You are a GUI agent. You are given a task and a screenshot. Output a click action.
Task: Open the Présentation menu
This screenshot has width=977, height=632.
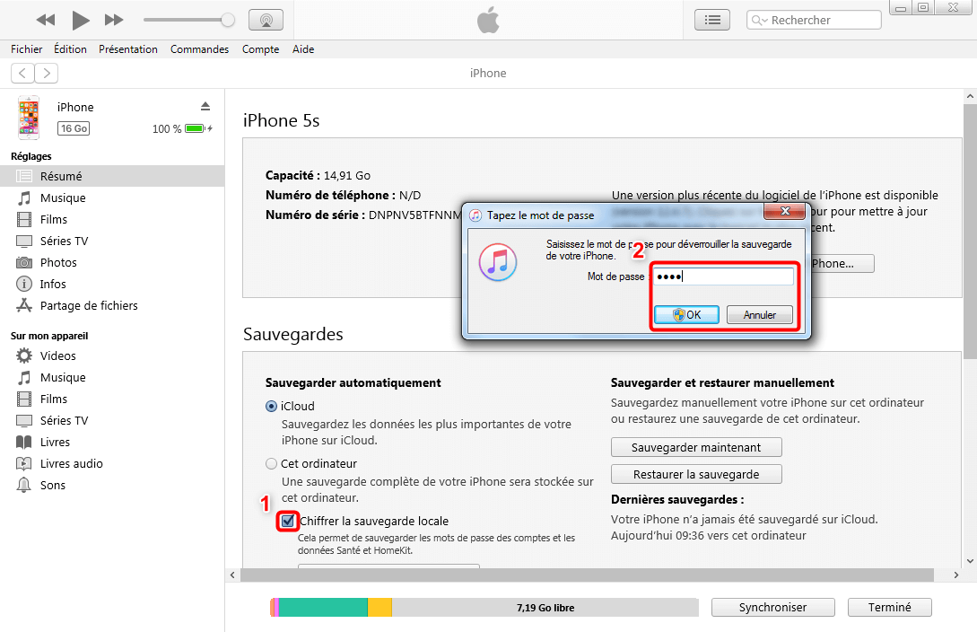pyautogui.click(x=128, y=49)
